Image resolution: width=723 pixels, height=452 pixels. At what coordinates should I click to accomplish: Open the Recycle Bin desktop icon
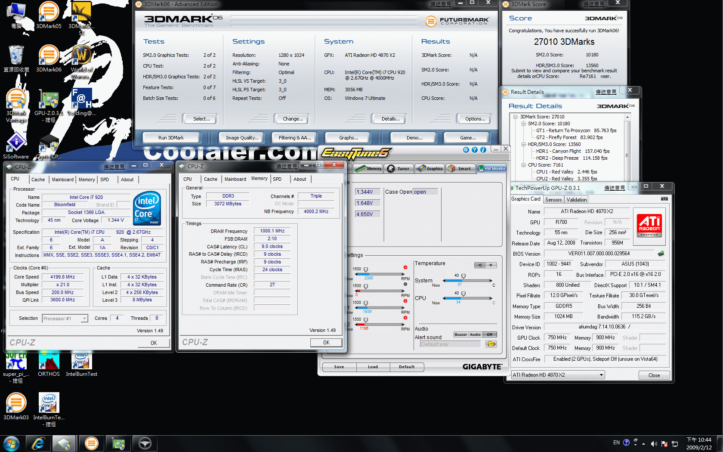pos(16,59)
